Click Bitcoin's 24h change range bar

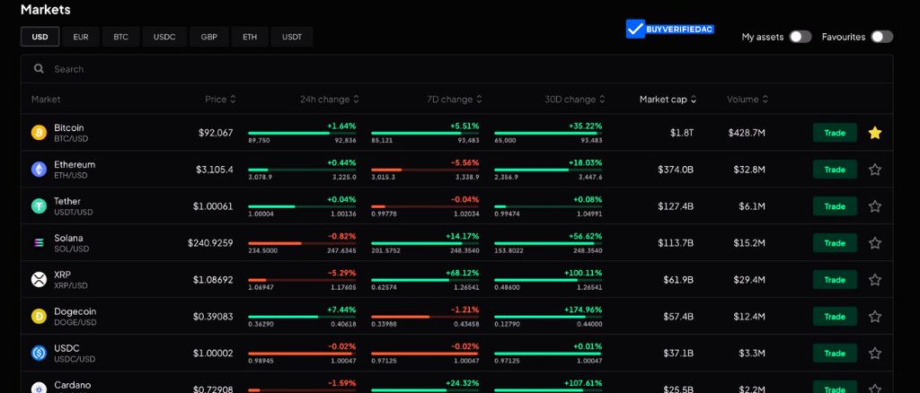[302, 133]
